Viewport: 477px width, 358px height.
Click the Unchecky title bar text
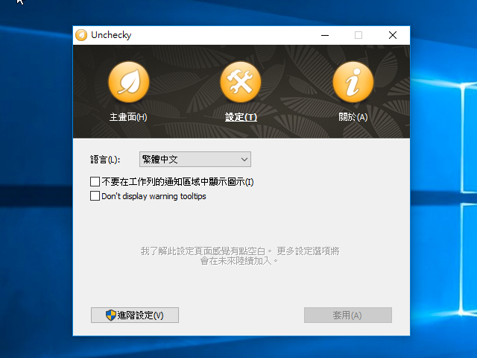pyautogui.click(x=111, y=35)
